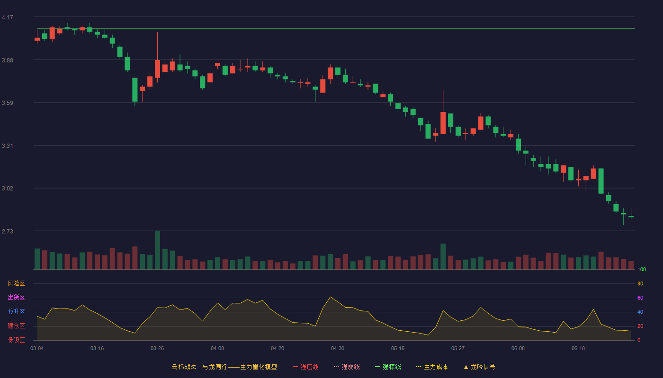Toggle the 龙吟信号 legend item
This screenshot has width=663, height=378.
point(479,367)
